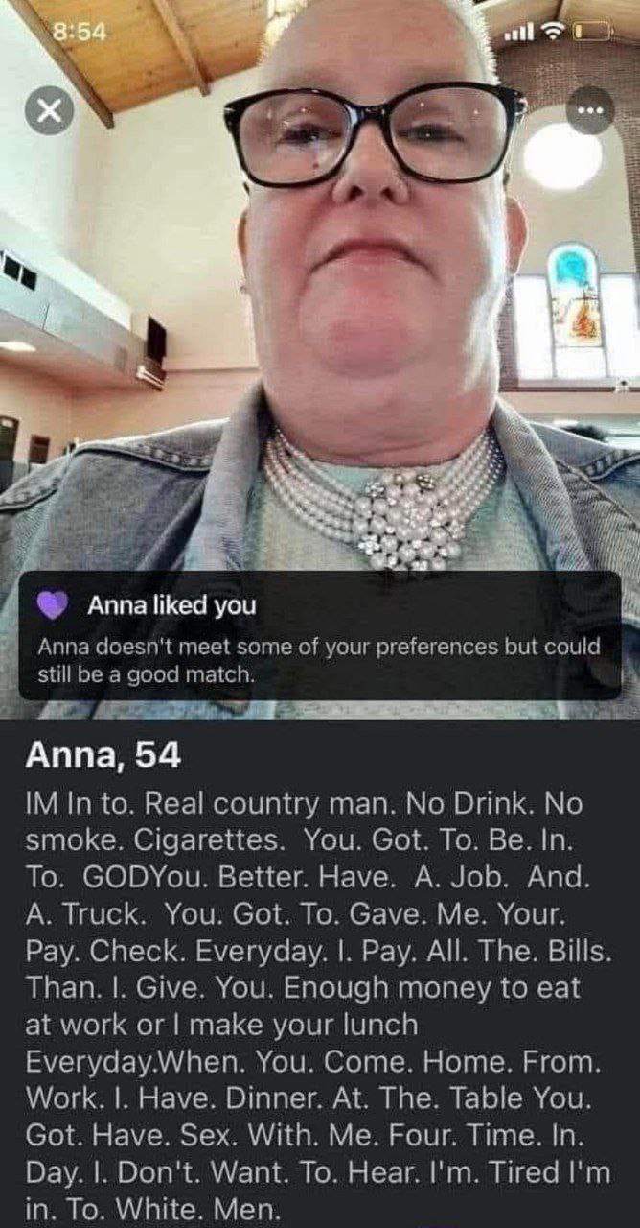Tap the Wi-Fi status icon
Viewport: 640px width, 1228px height.
553,34
